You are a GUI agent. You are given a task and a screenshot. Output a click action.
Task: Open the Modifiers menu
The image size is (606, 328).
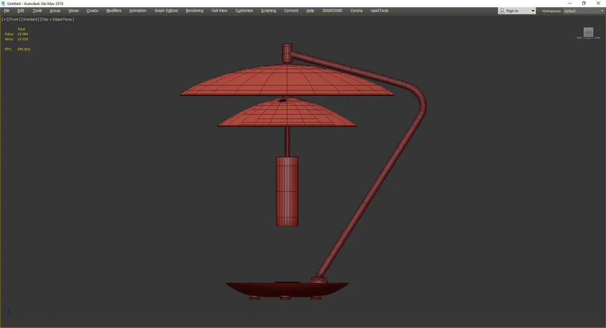pos(114,11)
